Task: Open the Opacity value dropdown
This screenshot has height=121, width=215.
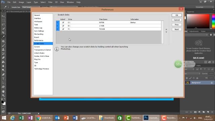Action: (x=211, y=74)
